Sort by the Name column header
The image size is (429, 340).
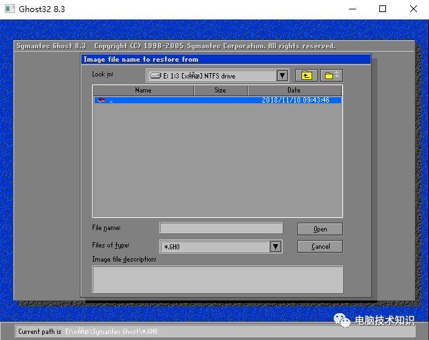tap(143, 90)
